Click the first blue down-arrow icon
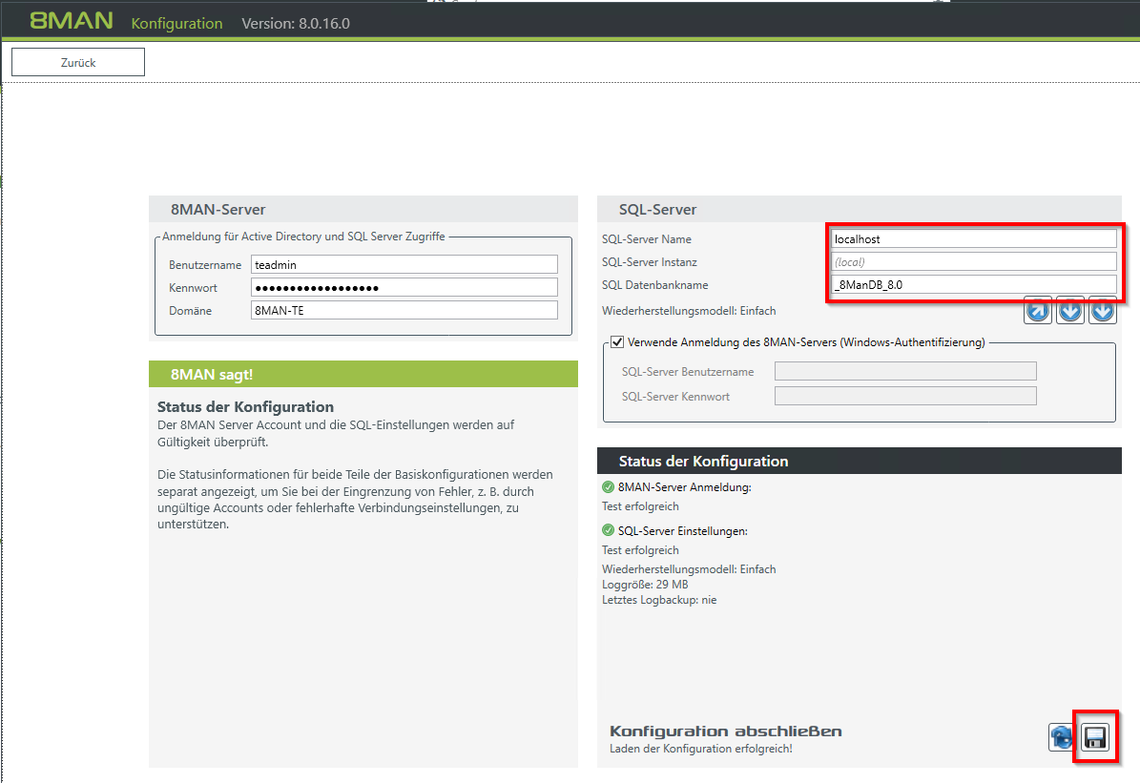Image resolution: width=1140 pixels, height=783 pixels. point(1069,310)
